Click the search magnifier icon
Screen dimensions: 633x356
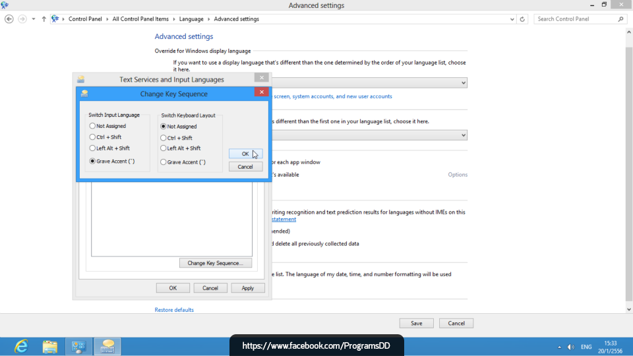(620, 19)
